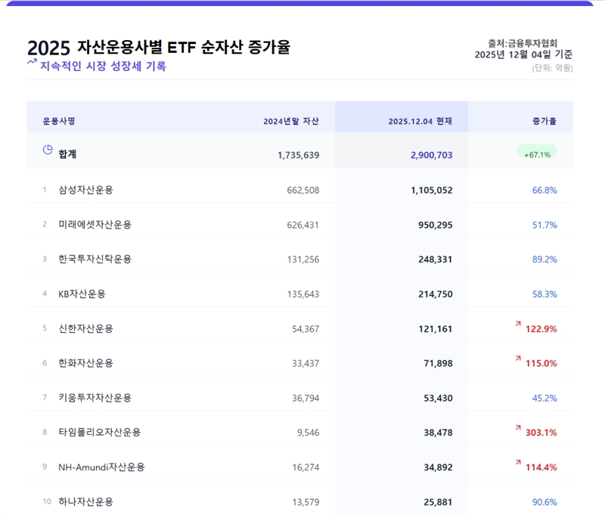
Task: Click the trend-up icon beside the subtitle
Action: click(x=32, y=63)
